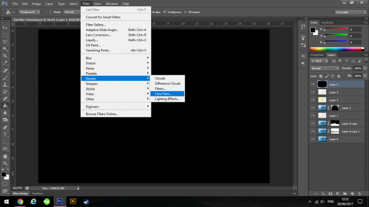369x207 pixels.
Task: Open the Timeline tab
Action: [37, 193]
